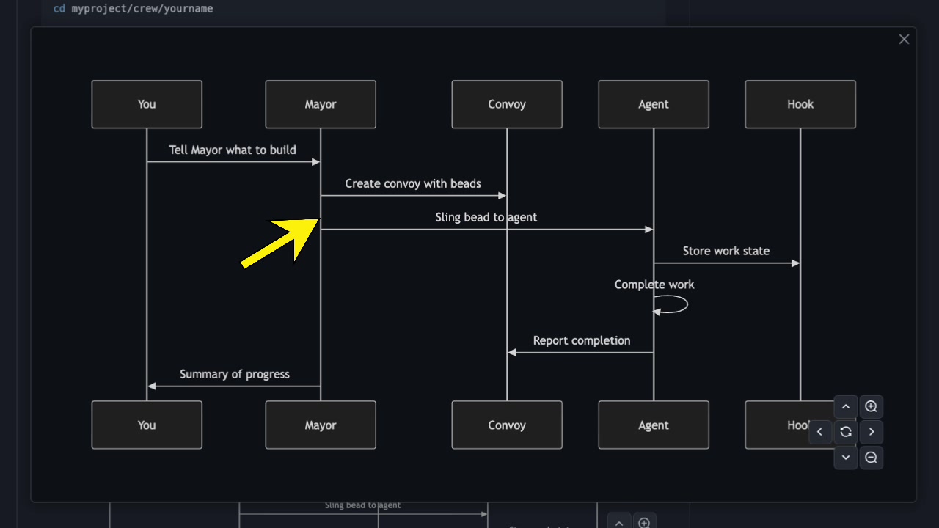Zoom in on the background diagram below
The height and width of the screenshot is (528, 939).
(x=645, y=521)
